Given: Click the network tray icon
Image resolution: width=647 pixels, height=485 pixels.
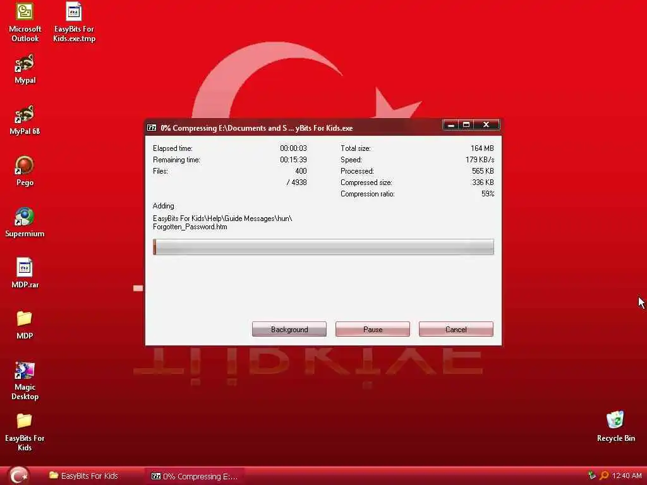Looking at the screenshot, I should (x=592, y=476).
